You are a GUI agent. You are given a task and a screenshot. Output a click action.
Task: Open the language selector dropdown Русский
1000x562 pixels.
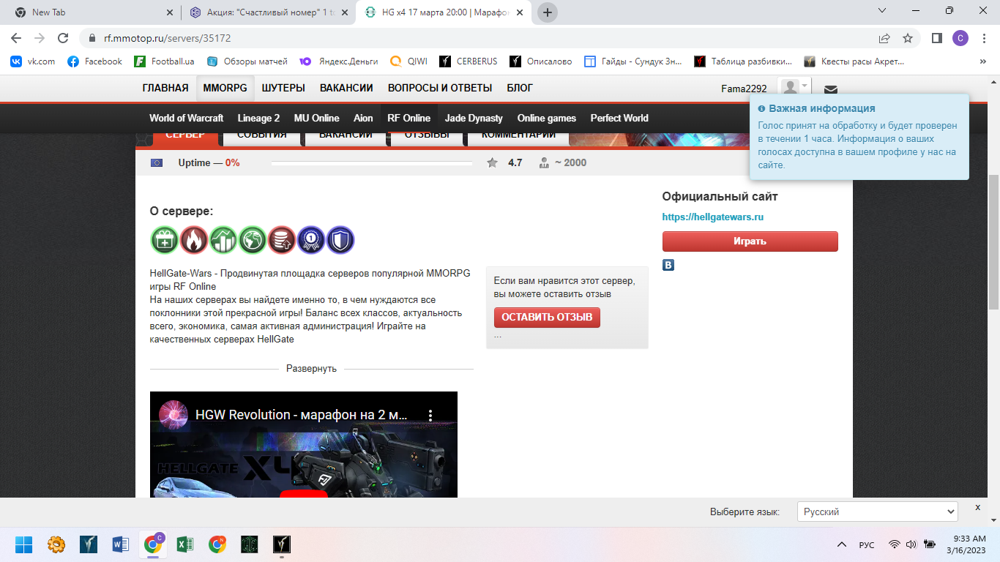coord(878,512)
